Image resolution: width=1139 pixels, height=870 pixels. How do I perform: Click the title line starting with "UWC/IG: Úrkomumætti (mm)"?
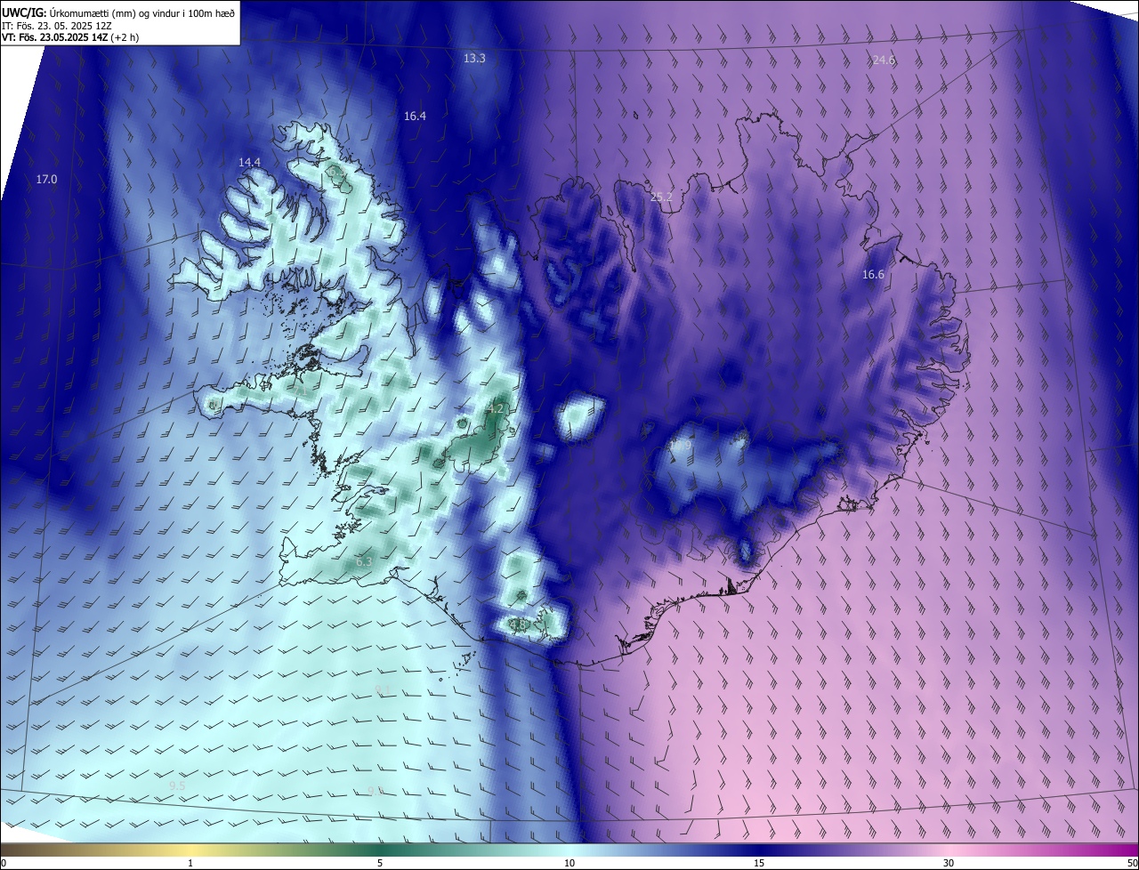tap(118, 12)
